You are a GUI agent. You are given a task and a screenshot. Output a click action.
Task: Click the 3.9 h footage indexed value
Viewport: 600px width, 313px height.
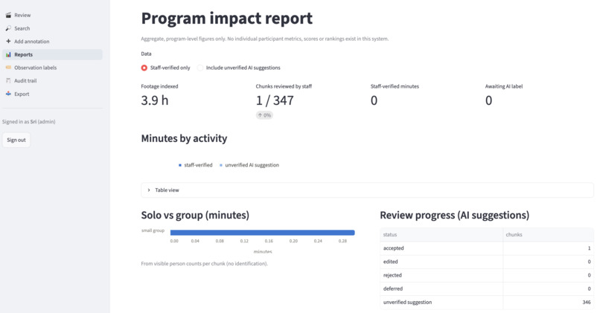155,100
